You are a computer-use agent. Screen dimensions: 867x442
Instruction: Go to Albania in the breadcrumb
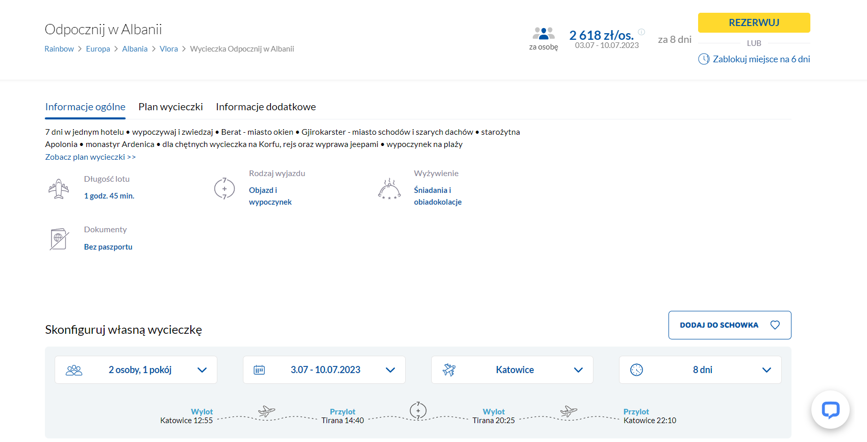click(x=135, y=49)
